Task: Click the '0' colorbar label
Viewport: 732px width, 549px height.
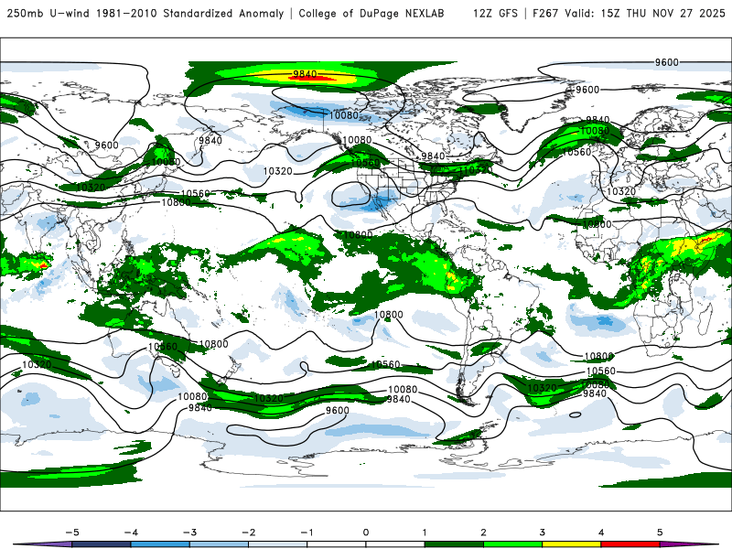Action: [x=366, y=533]
